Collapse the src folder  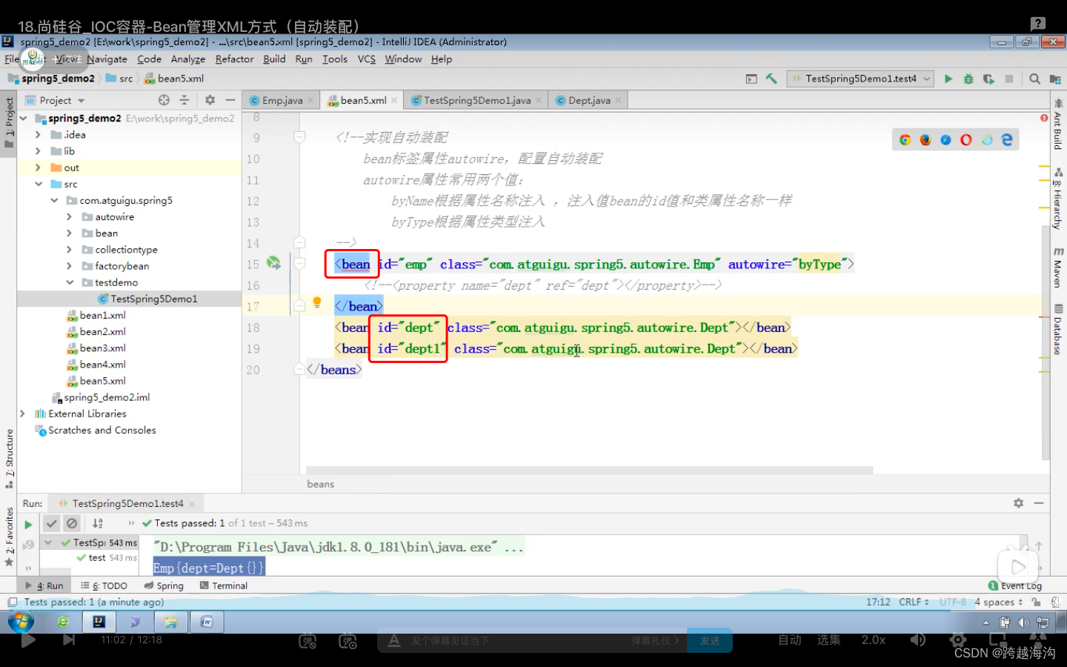tap(38, 184)
